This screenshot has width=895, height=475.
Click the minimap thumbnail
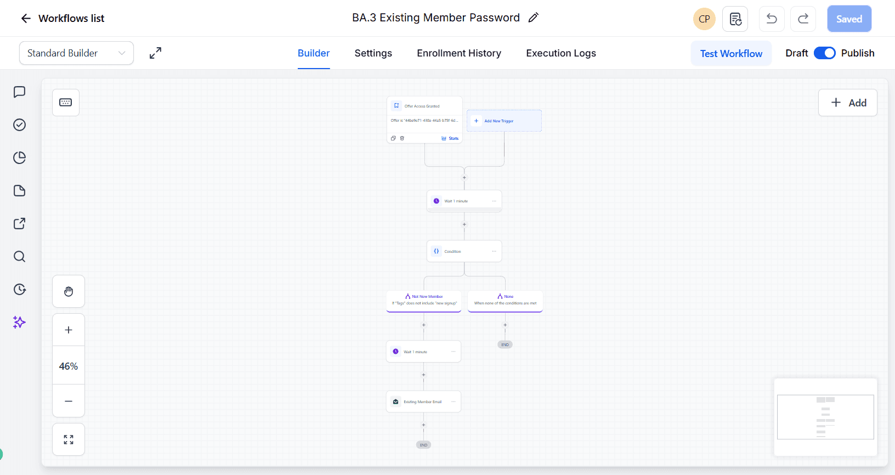click(825, 417)
